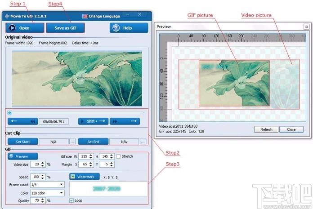The width and height of the screenshot is (313, 209).
Task: Click the Preview button in GIF section
Action: (x=23, y=156)
